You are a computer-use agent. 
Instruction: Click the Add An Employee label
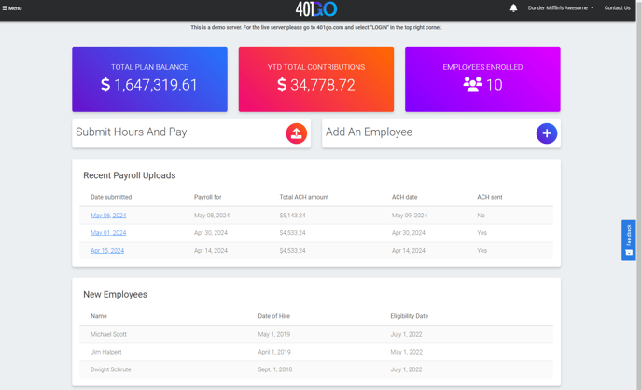[x=369, y=132]
